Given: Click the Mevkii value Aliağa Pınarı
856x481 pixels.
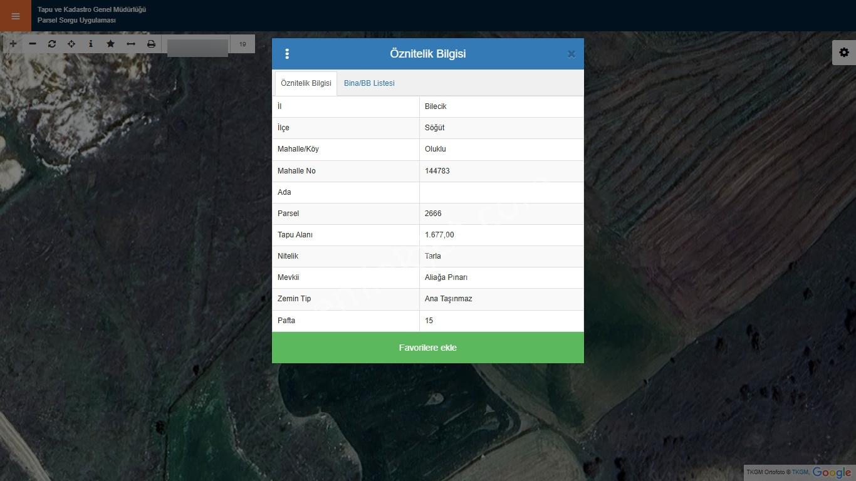Looking at the screenshot, I should (446, 277).
